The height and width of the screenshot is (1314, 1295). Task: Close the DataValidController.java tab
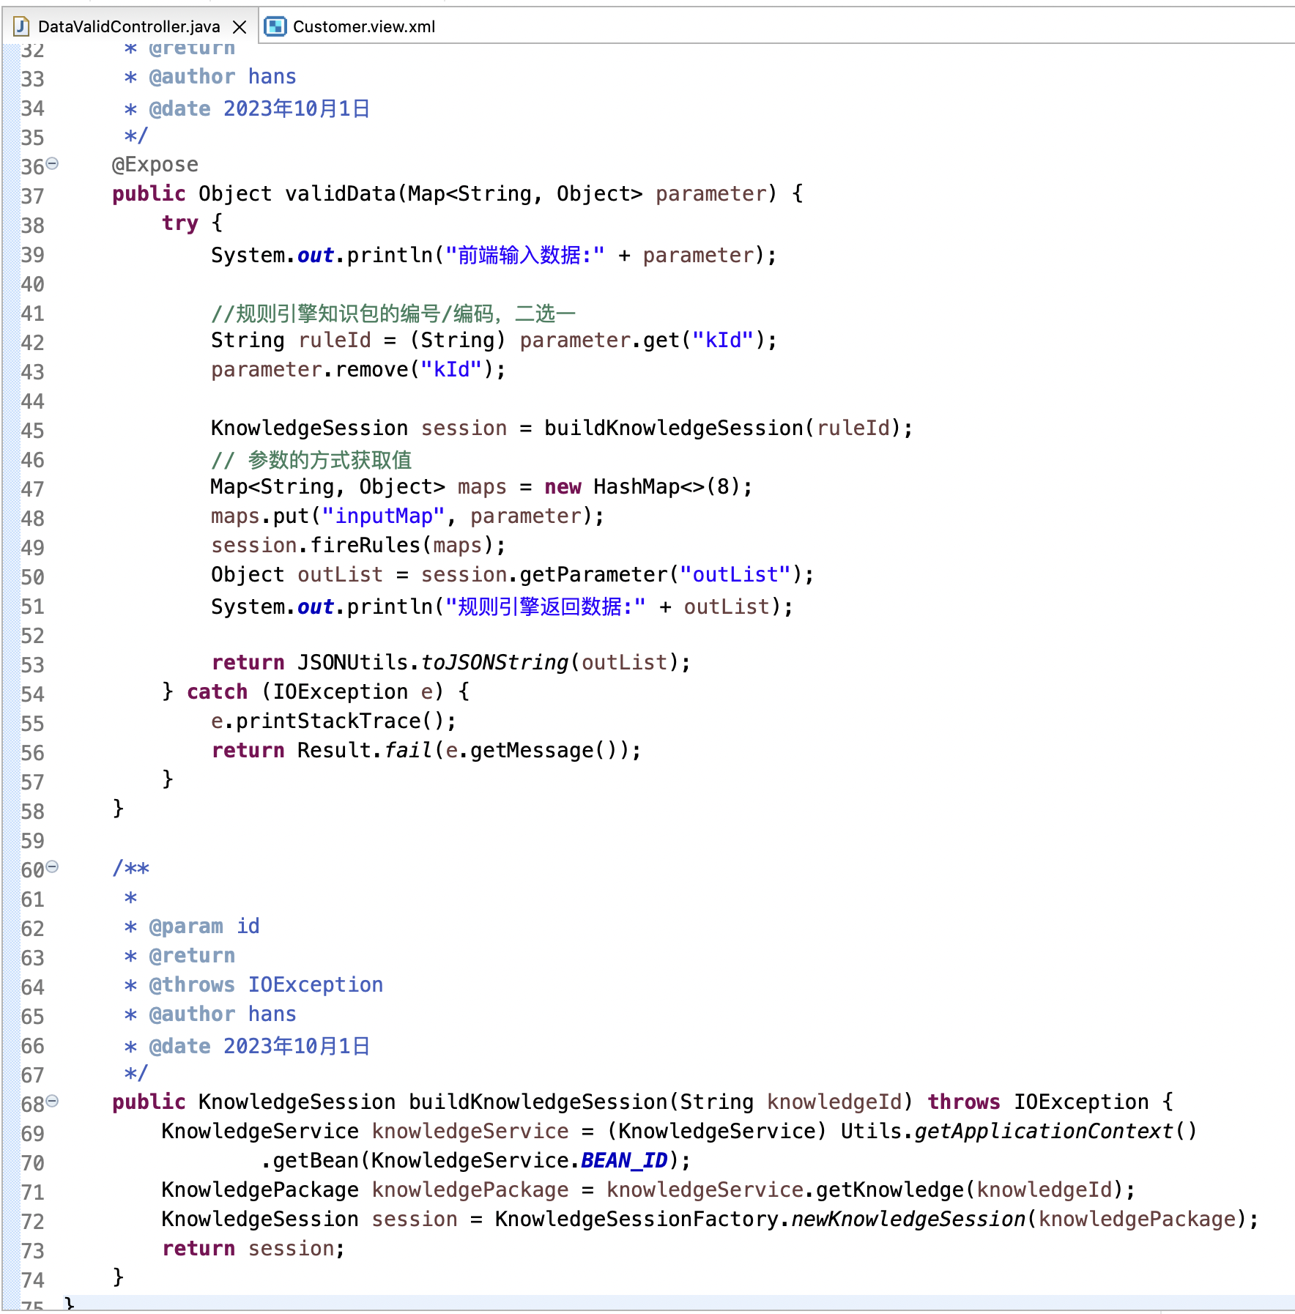pyautogui.click(x=239, y=27)
